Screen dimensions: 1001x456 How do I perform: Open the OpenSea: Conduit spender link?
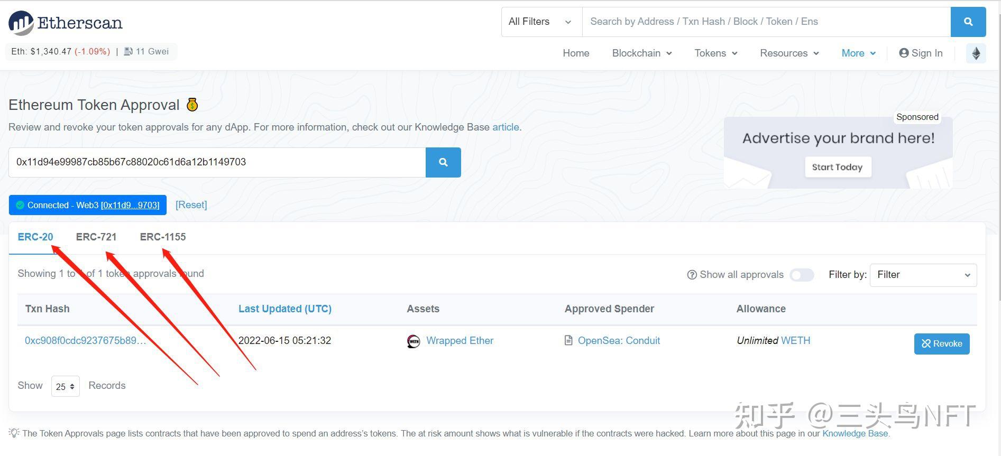pos(619,341)
